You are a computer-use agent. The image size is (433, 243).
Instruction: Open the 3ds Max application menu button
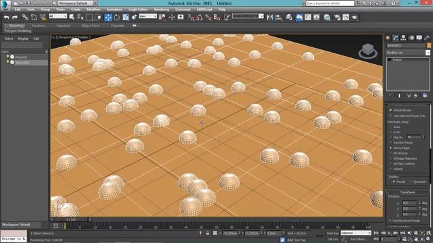5,5
